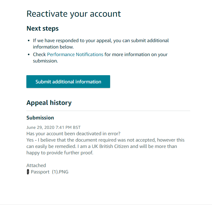Click the 'BST' timezone text

(x=77, y=127)
